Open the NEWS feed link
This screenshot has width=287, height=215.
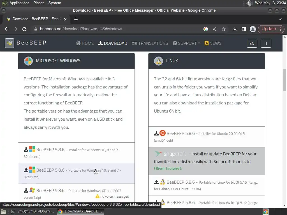[213, 43]
